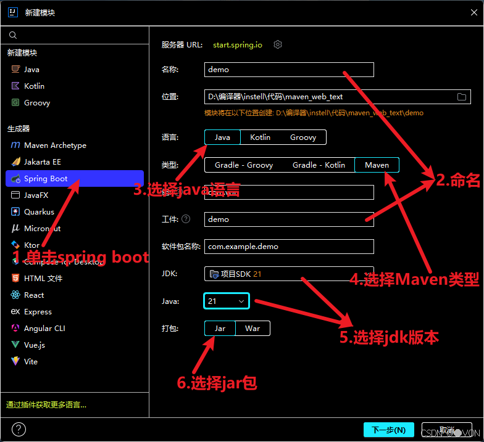Select the Java module icon
Screen dimensions: 484x442
15,69
